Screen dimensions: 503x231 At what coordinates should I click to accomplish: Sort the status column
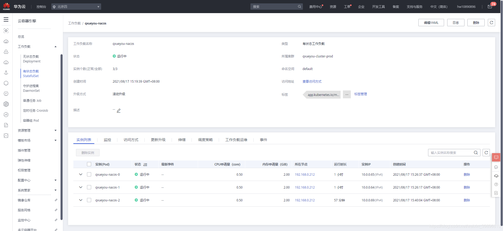(145, 164)
